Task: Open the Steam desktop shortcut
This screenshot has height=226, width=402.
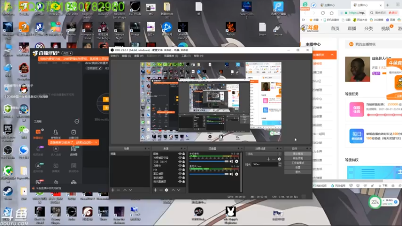Action: click(8, 193)
